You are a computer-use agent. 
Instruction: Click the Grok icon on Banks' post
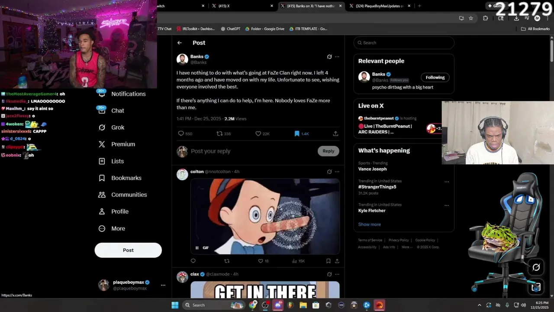pyautogui.click(x=329, y=57)
